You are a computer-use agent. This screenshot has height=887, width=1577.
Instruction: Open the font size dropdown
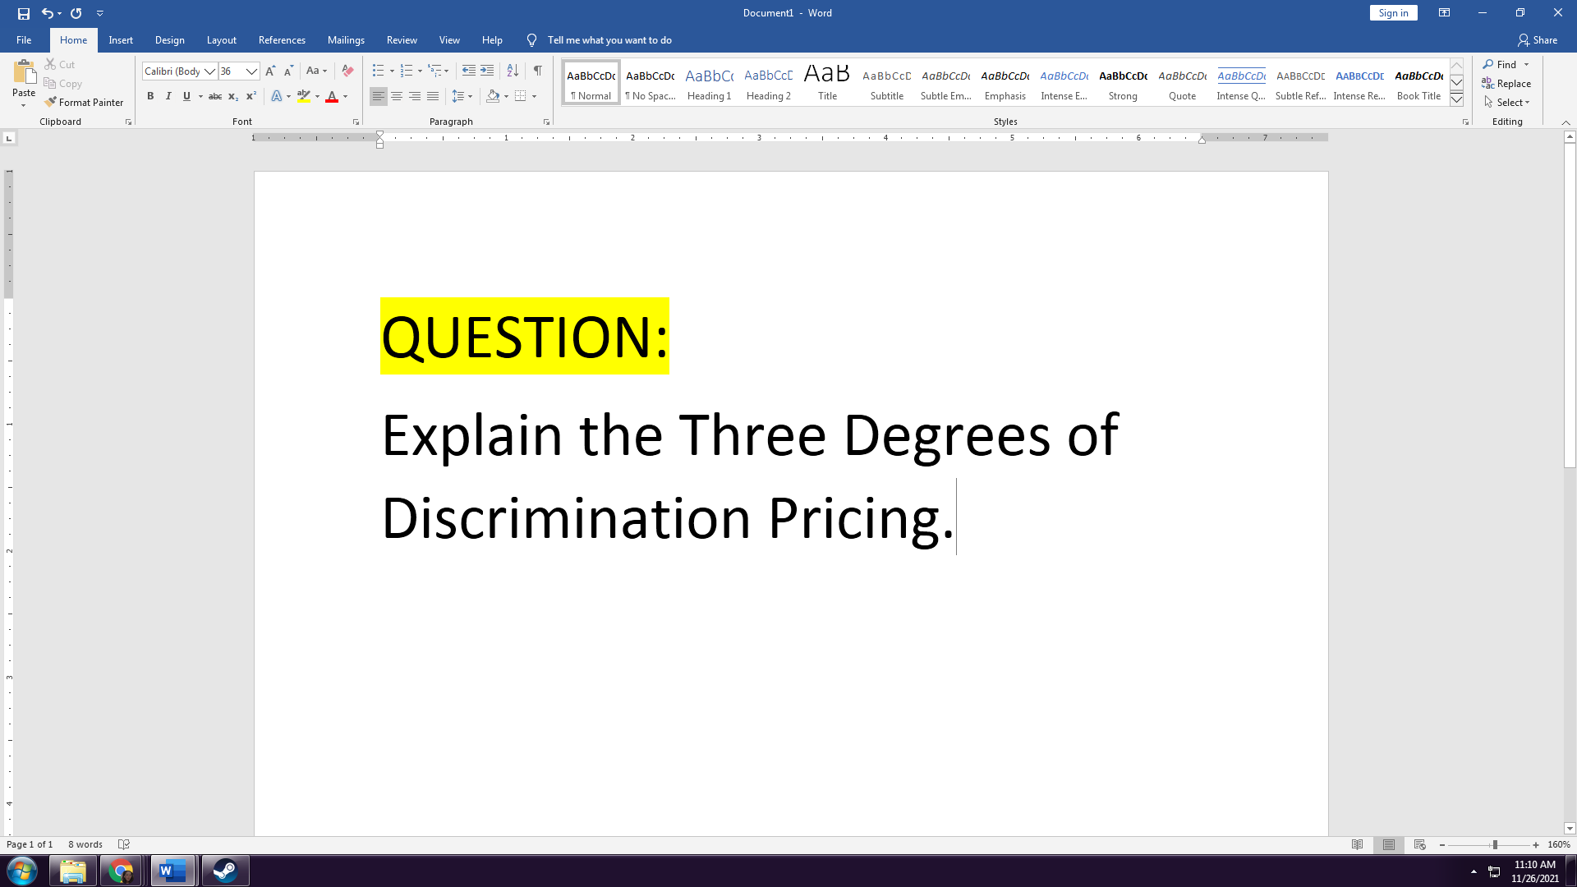(x=251, y=71)
